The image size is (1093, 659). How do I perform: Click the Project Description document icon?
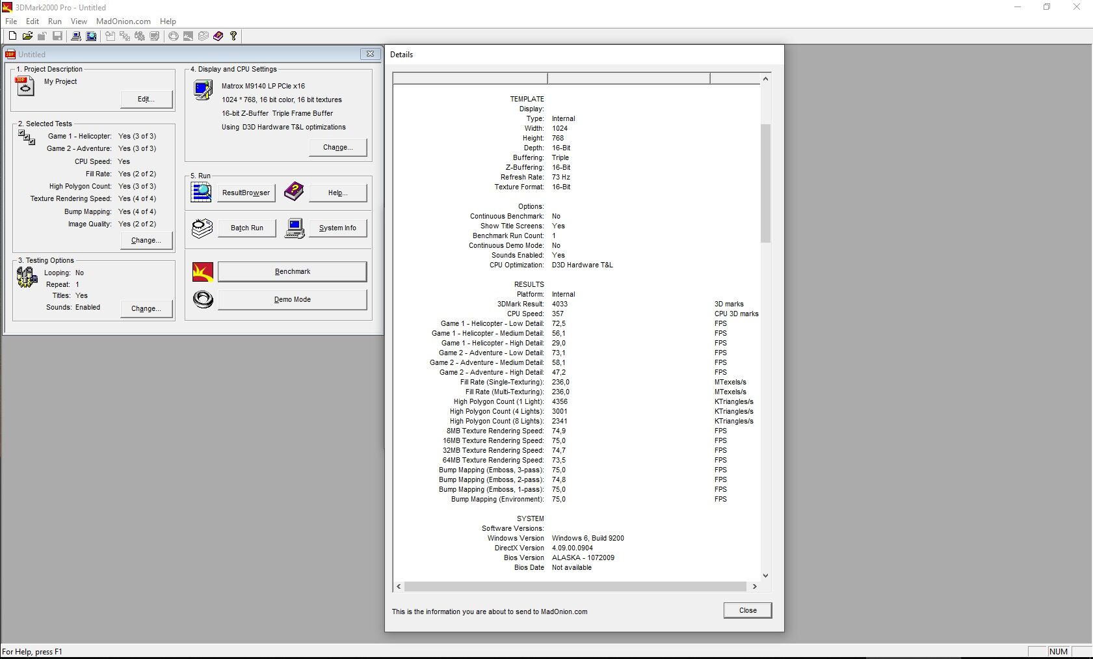pos(25,86)
